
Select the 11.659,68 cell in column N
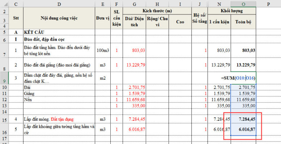(x=220, y=99)
